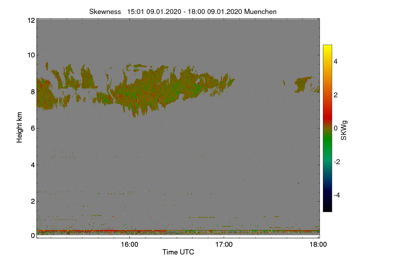Image resolution: width=420 pixels, height=280 pixels.
Task: Click the height axis label 6
Action: coord(33,128)
